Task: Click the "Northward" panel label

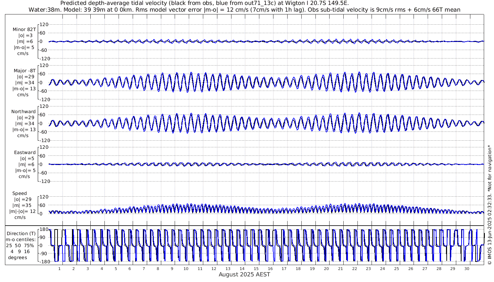Action: pos(24,112)
